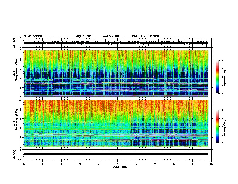This screenshot has width=238, height=184.
Task: Click the time axis tick label '3'
Action: click(80, 164)
